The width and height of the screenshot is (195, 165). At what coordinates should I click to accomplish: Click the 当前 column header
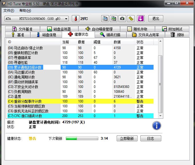(68, 42)
